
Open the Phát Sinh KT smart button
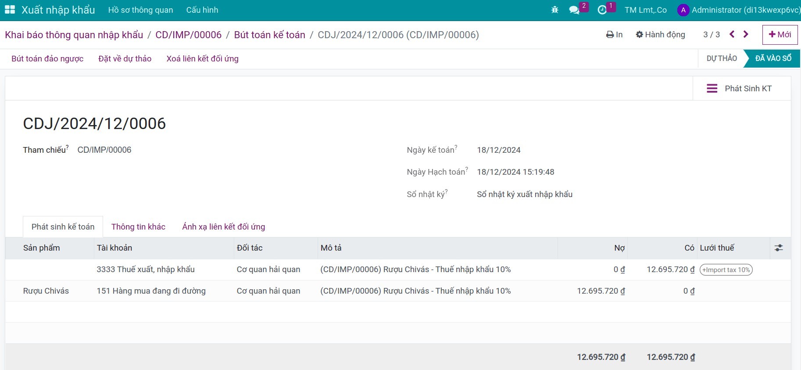(741, 89)
